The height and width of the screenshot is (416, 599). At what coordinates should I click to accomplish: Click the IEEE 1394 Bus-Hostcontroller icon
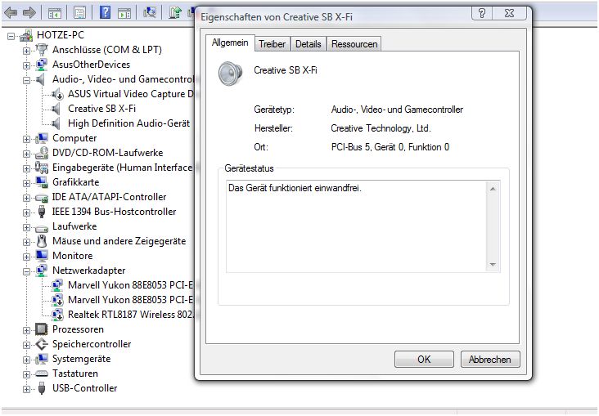(x=42, y=212)
